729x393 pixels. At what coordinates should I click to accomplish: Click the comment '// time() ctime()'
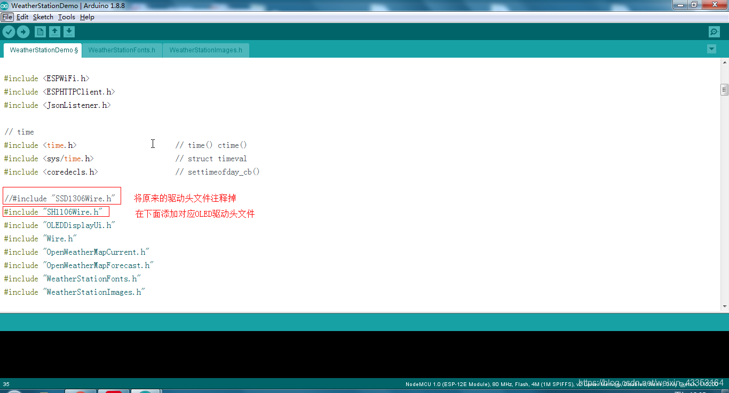point(211,145)
